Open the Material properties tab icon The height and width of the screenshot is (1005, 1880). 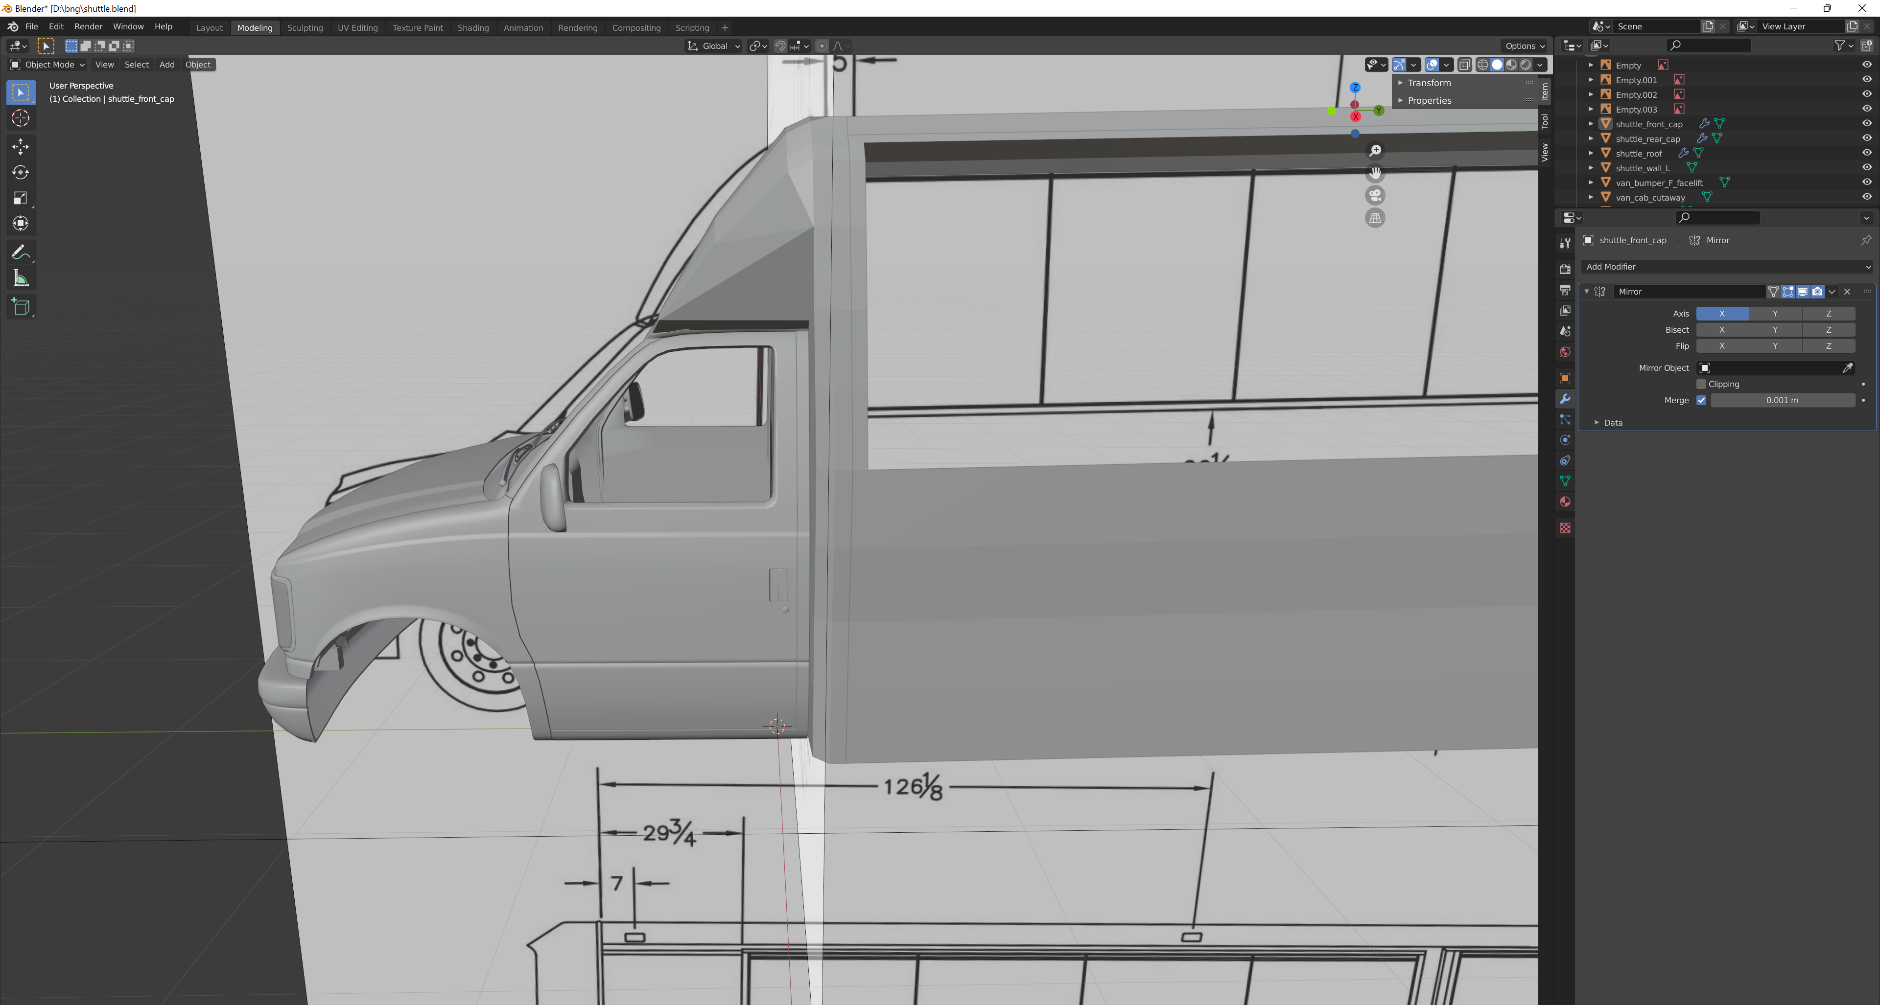[1565, 502]
